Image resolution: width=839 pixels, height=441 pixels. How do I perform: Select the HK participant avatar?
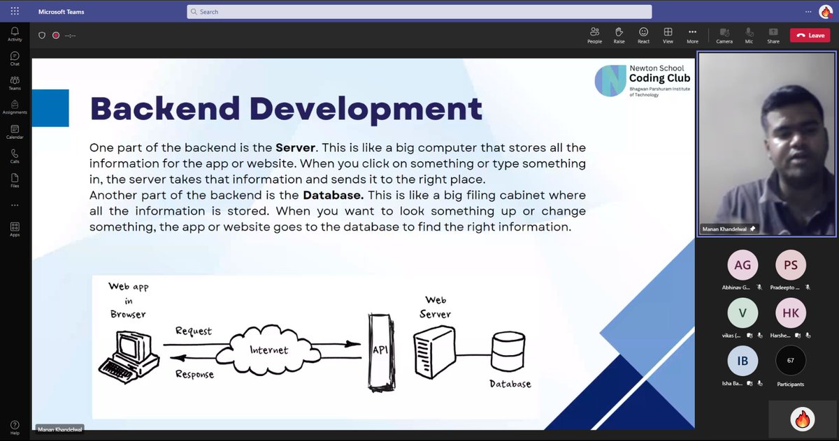[x=791, y=313]
